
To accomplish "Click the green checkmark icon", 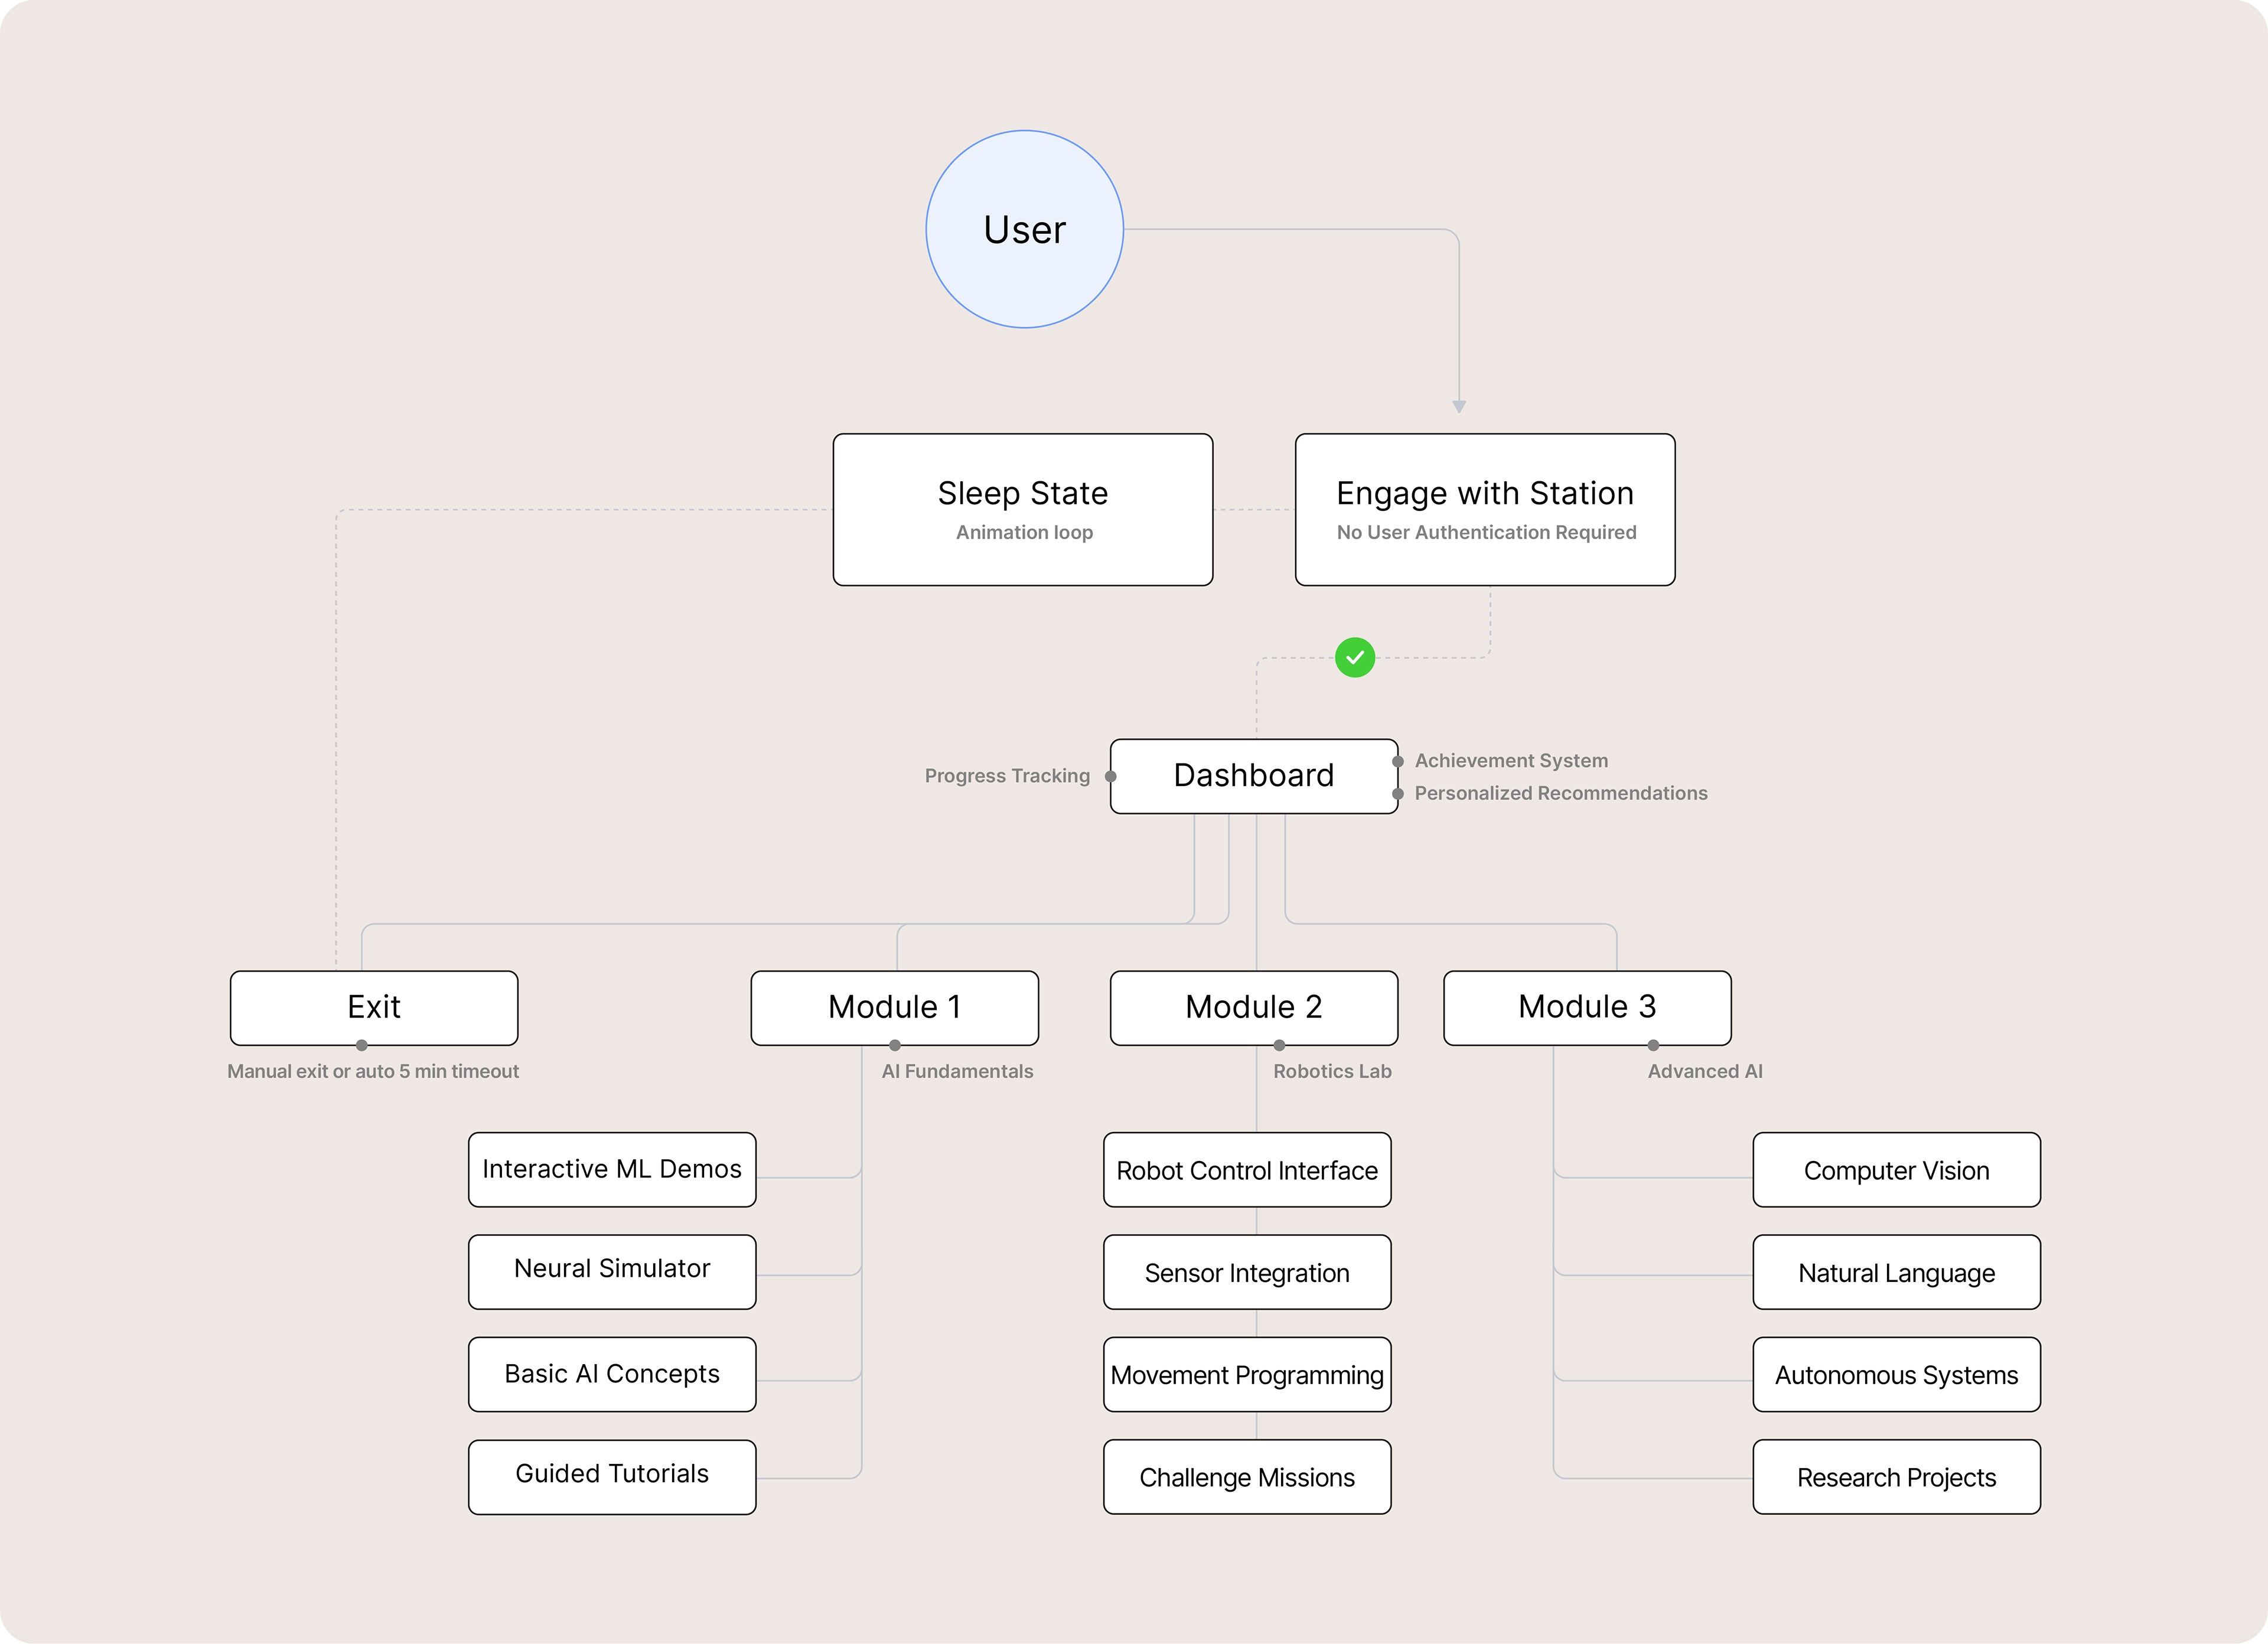I will pos(1355,657).
